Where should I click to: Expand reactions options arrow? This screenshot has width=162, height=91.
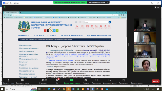click(89, 80)
